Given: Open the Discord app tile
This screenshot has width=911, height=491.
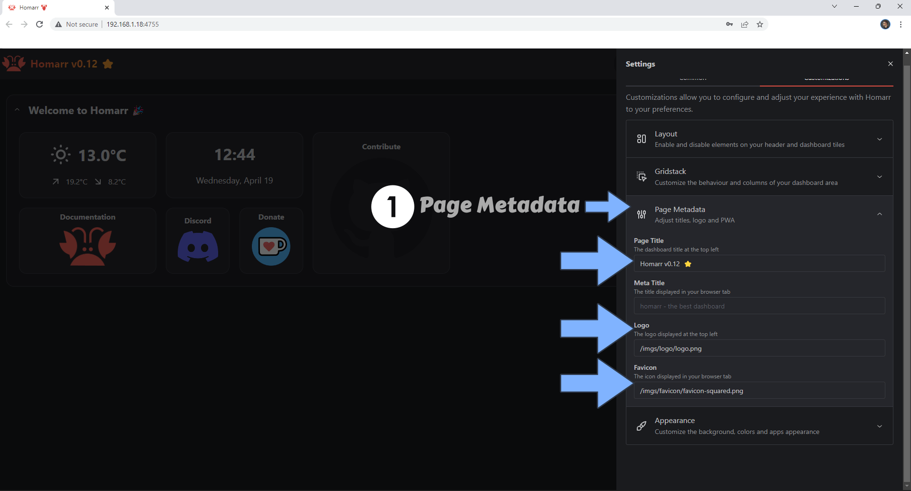Looking at the screenshot, I should point(198,245).
